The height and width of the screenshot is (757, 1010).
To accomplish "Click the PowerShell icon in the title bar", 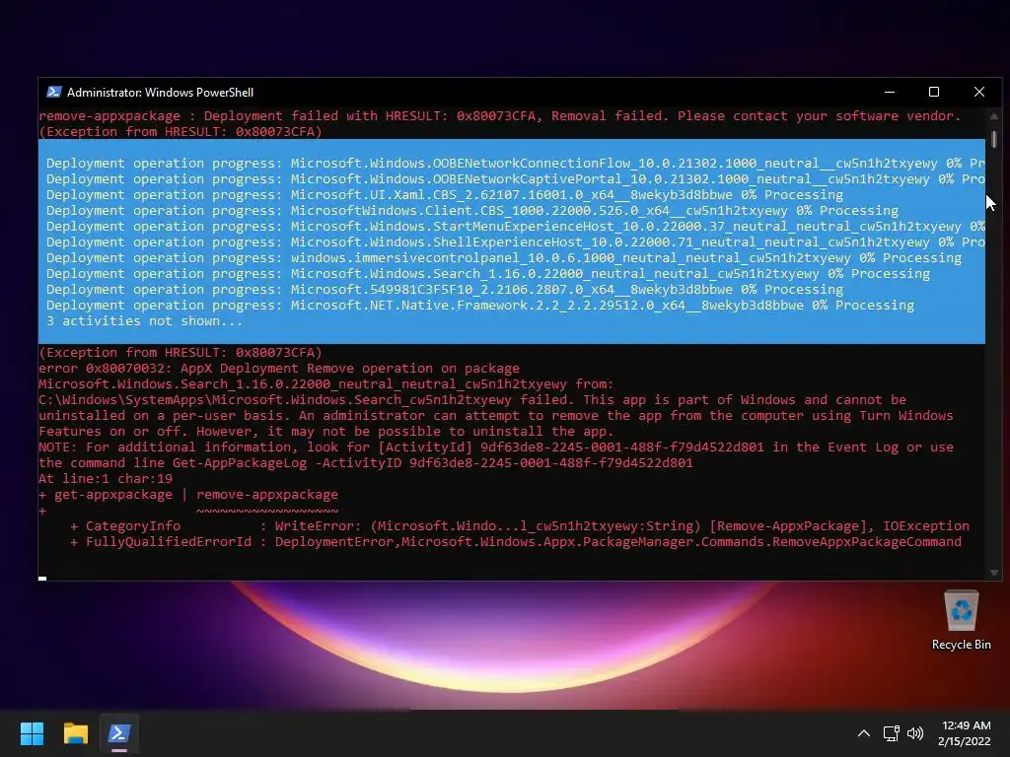I will click(x=54, y=92).
